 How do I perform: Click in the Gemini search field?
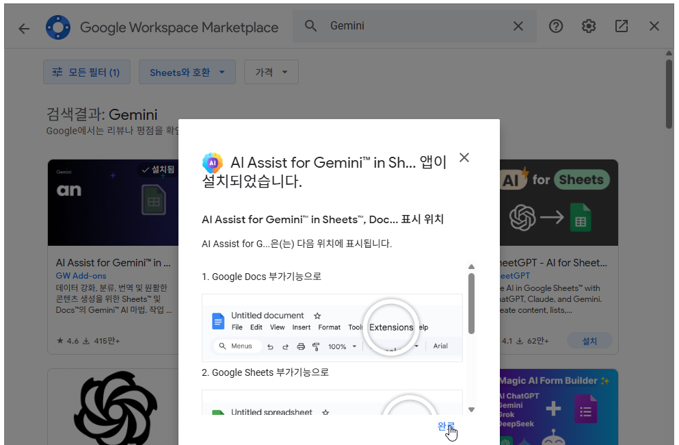416,26
